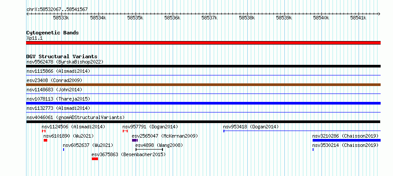Click the 58538k ruler tick label

247,18
